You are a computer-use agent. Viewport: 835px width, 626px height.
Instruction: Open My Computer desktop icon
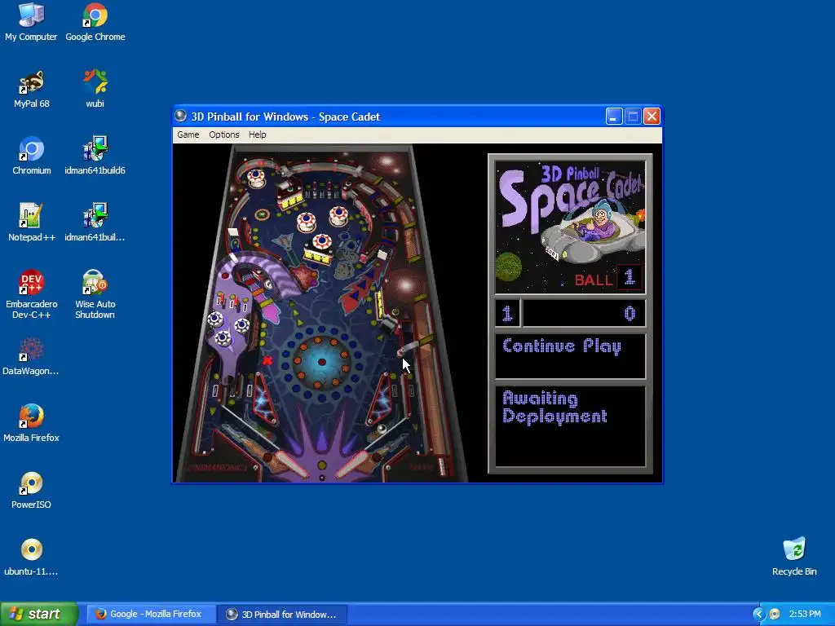[x=31, y=22]
